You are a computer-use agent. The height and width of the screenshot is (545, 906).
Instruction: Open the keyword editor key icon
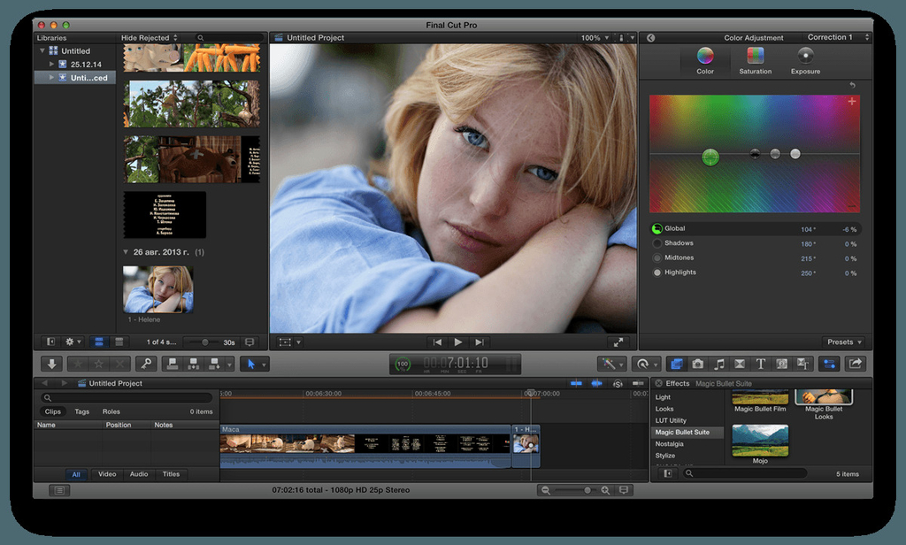point(147,364)
